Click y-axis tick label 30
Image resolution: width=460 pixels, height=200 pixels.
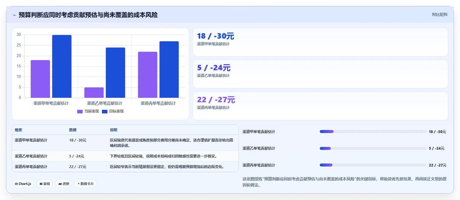tap(19, 35)
